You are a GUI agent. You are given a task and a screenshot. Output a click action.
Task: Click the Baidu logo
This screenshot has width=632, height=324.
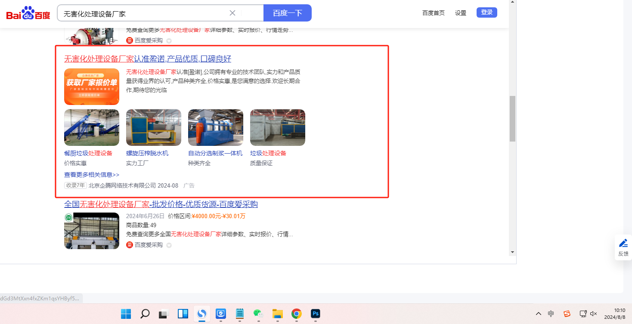coord(28,13)
